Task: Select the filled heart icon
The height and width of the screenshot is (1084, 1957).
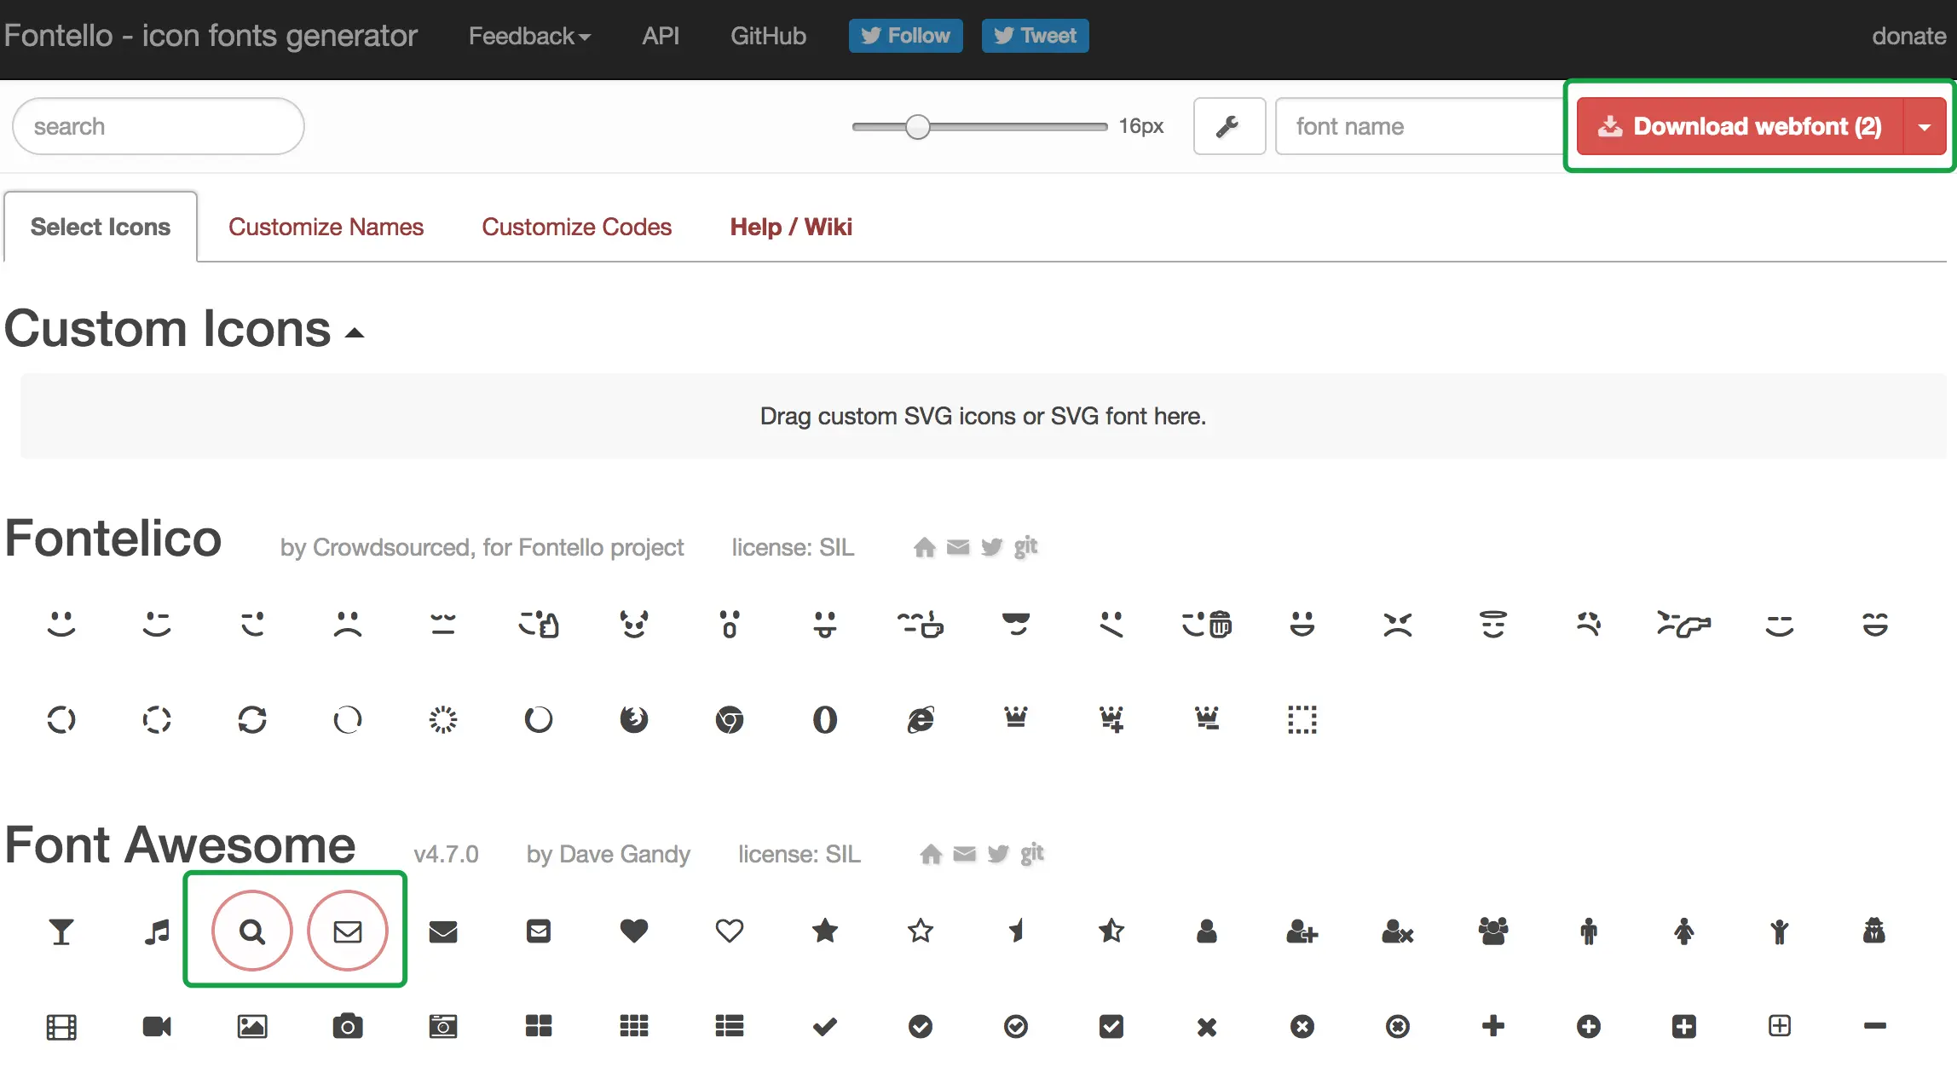Action: click(633, 931)
